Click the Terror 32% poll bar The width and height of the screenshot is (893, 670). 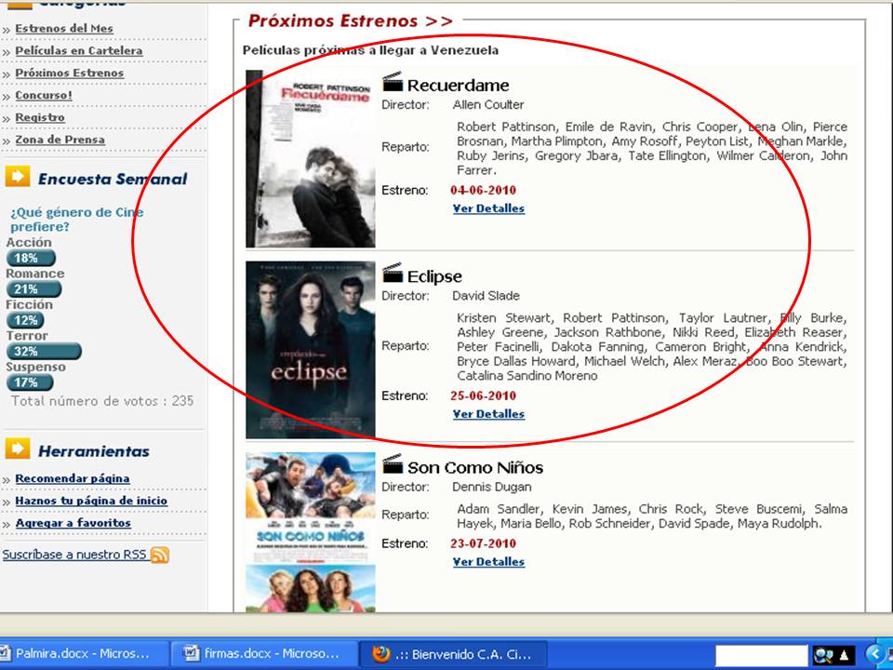(x=44, y=351)
